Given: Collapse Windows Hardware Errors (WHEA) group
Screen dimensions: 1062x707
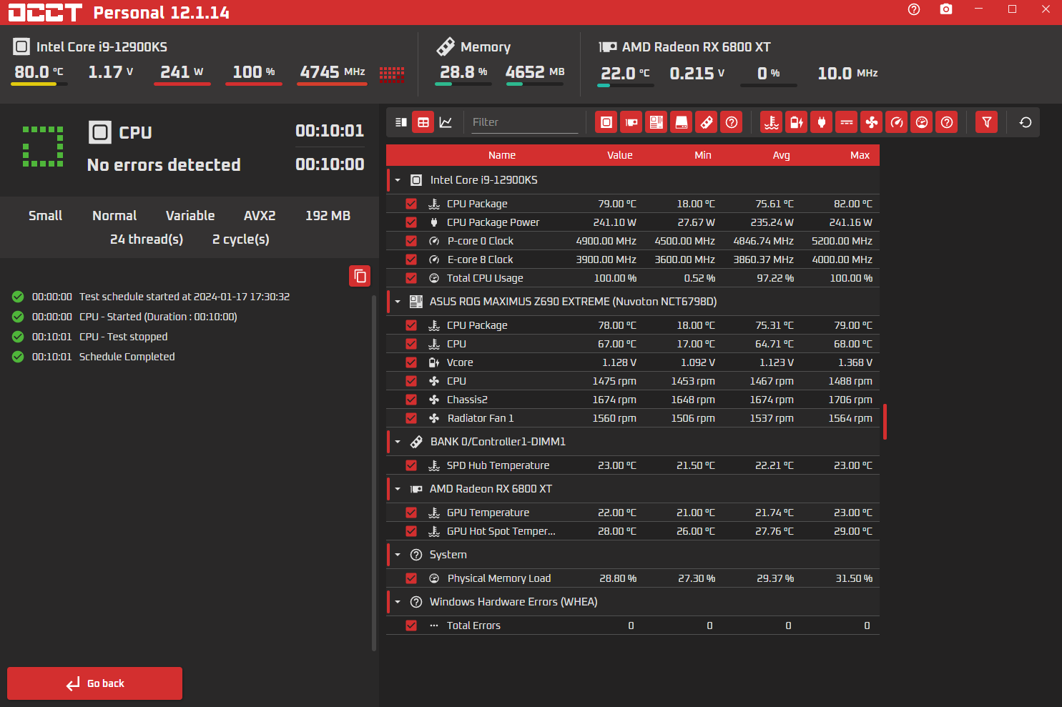Looking at the screenshot, I should pyautogui.click(x=398, y=602).
